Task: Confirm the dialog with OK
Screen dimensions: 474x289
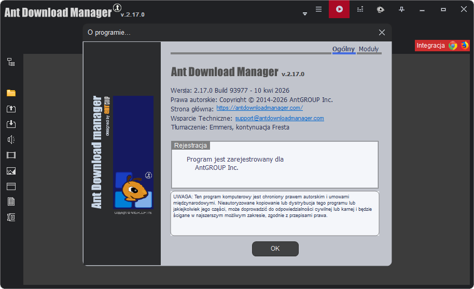Action: [x=275, y=249]
